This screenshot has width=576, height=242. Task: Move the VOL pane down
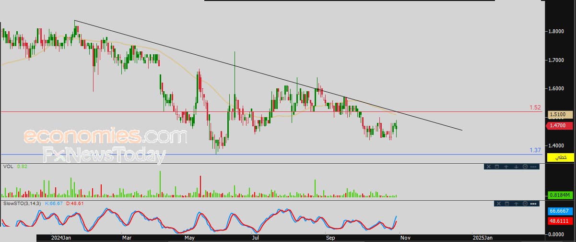[x=516, y=167]
